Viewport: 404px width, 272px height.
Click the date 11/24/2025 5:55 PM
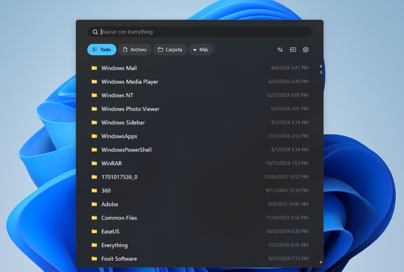pos(287,218)
